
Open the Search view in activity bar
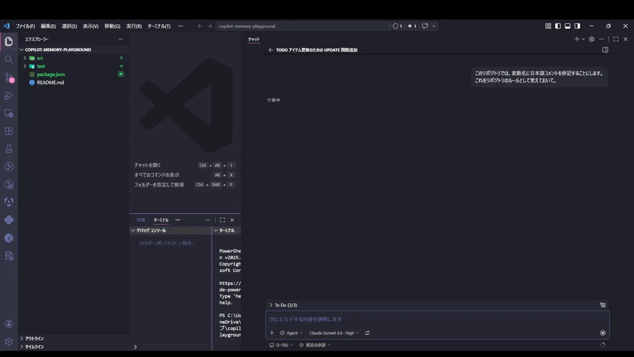[9, 59]
